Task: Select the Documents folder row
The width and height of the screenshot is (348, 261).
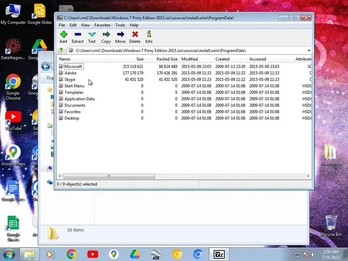Action: click(184, 105)
